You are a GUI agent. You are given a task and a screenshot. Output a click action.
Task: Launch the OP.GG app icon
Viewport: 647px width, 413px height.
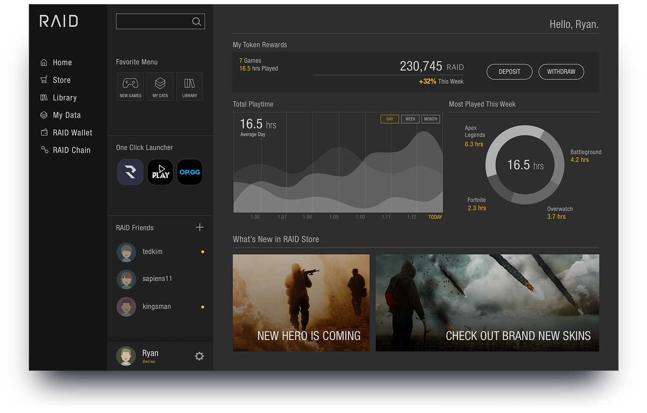190,172
